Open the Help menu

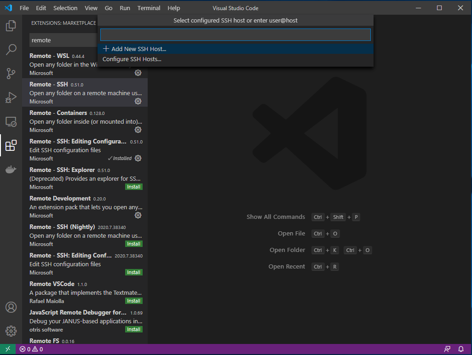point(174,8)
